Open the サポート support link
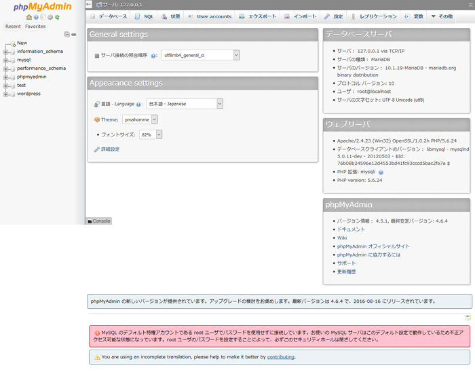 (x=346, y=263)
